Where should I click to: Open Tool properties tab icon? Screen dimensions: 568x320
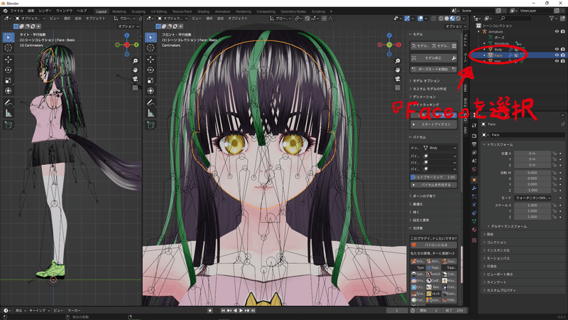pos(474,125)
